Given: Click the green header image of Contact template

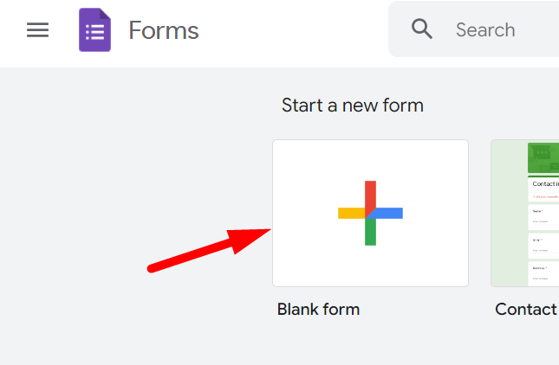Looking at the screenshot, I should (543, 157).
